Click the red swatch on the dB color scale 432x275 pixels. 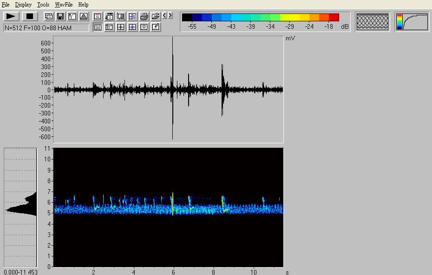pyautogui.click(x=334, y=18)
